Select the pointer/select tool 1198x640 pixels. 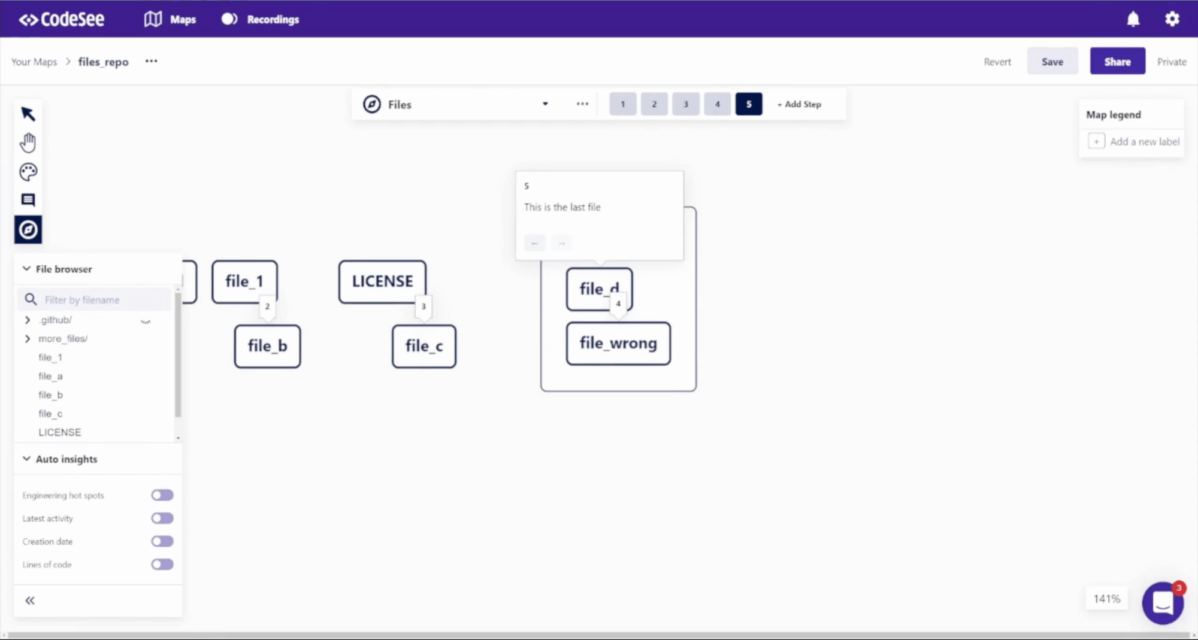coord(28,114)
